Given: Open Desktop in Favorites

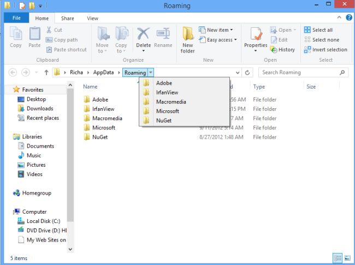Looking at the screenshot, I should click(32, 99).
